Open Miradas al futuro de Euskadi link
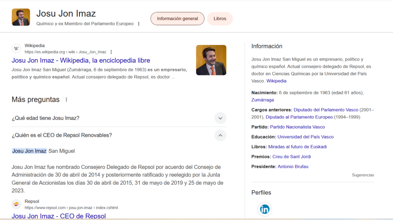The width and height of the screenshot is (393, 220). click(297, 147)
